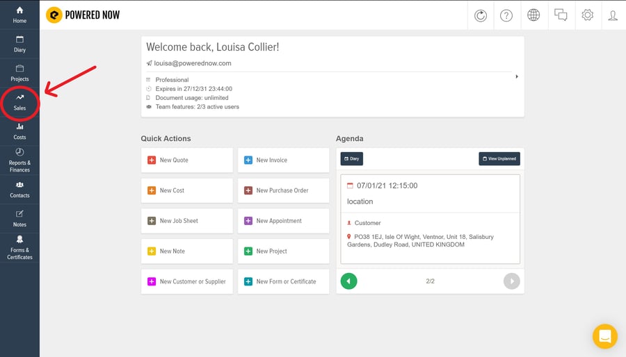The height and width of the screenshot is (357, 626).
Task: Click the user profile icon
Action: click(x=613, y=15)
